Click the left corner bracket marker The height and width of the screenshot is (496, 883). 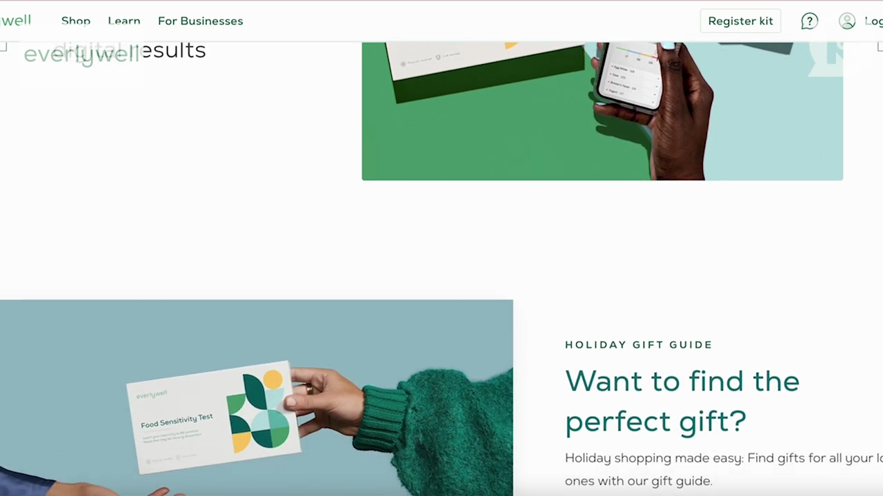pos(3,47)
